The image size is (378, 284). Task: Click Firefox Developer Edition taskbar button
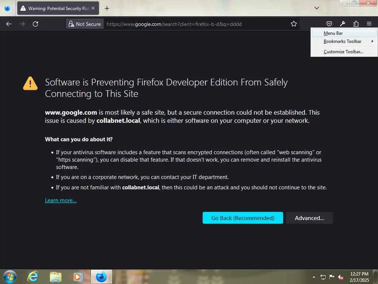(102, 277)
